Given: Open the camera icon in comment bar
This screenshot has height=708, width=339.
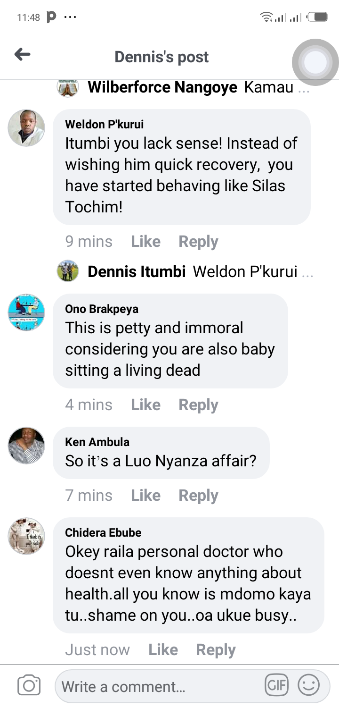Looking at the screenshot, I should click(29, 685).
